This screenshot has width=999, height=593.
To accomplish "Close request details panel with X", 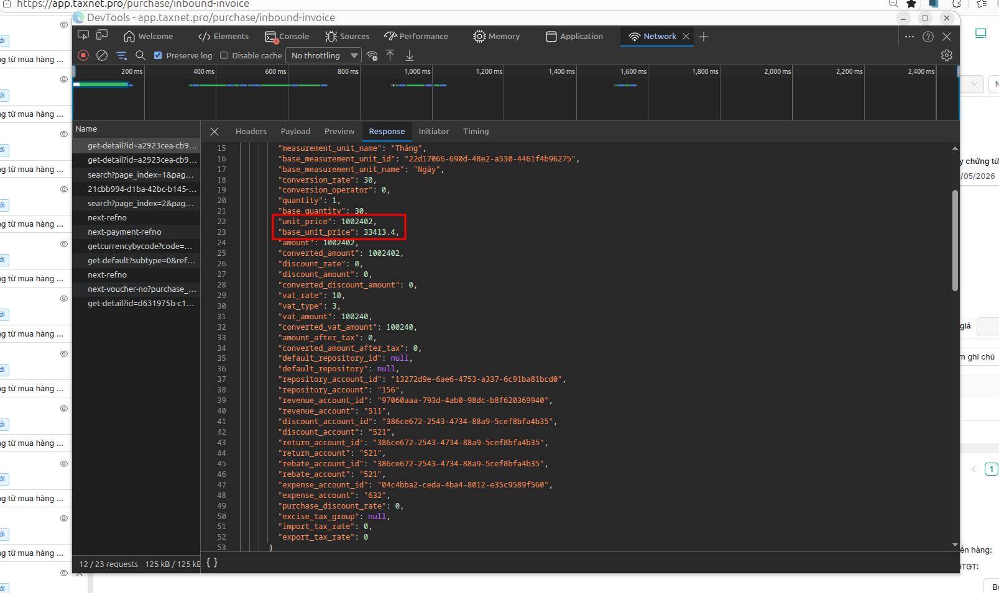I will (214, 132).
